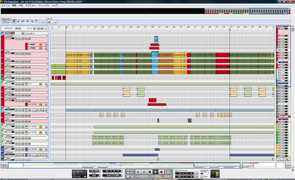Delete the HPF automation lane
This screenshot has height=180, width=295.
(46, 48)
